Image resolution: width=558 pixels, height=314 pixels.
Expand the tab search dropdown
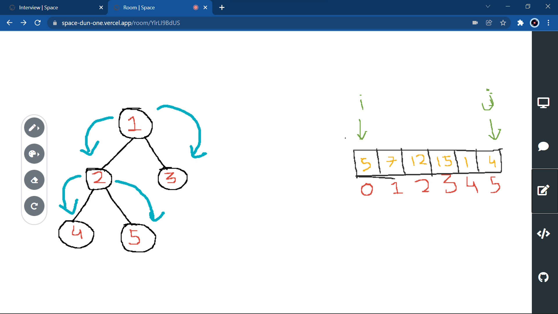(x=488, y=6)
